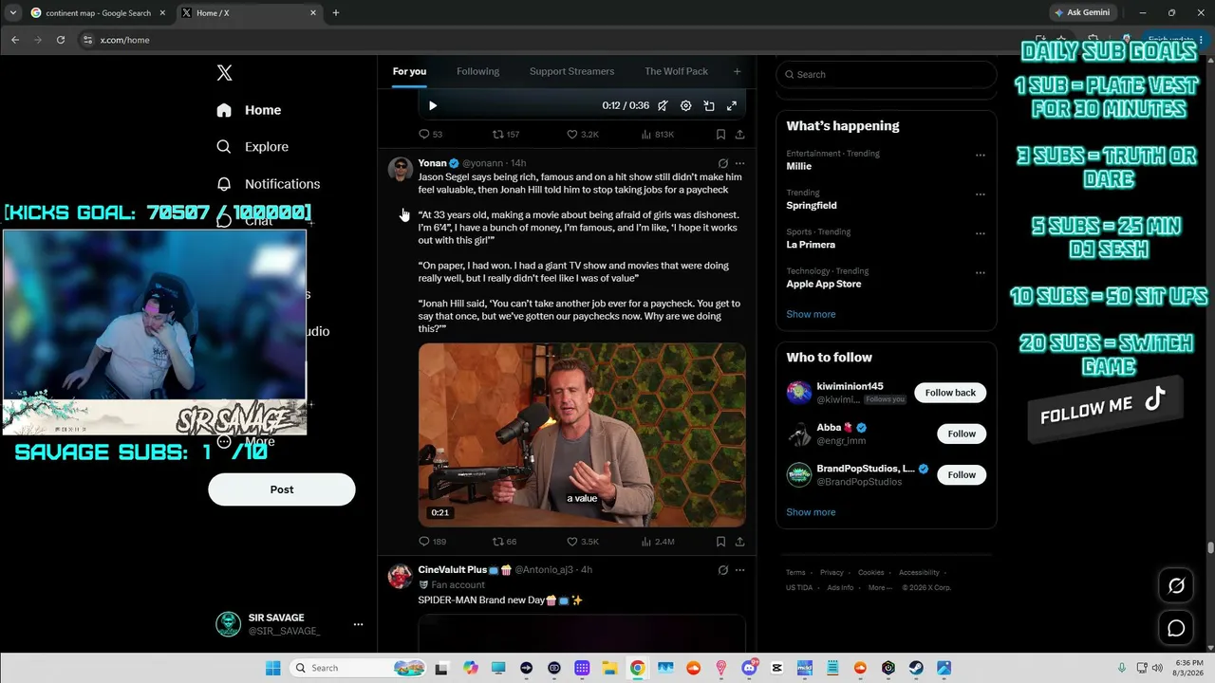Screen dimensions: 1215x683
Task: Reply to the post with 53 comments
Action: (431, 135)
